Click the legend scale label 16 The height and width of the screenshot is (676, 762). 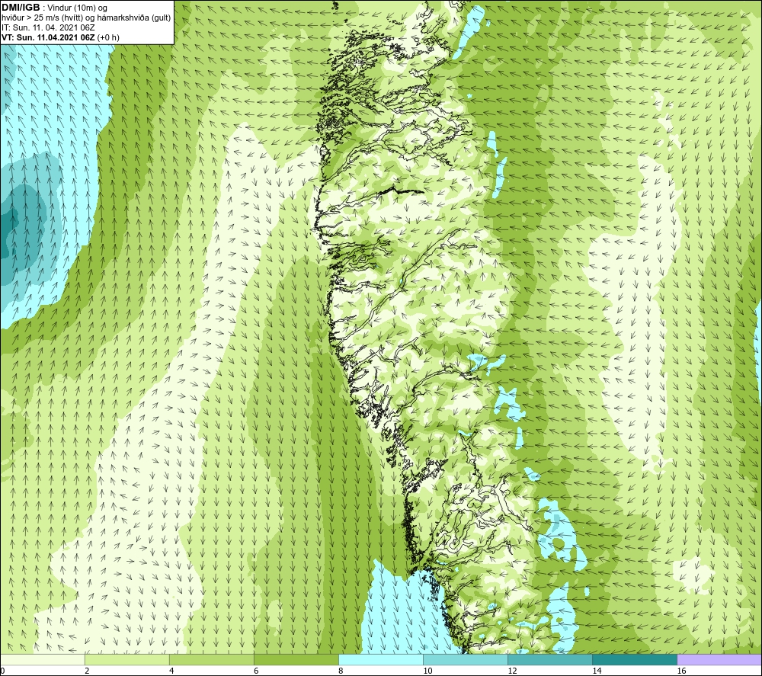tap(681, 671)
